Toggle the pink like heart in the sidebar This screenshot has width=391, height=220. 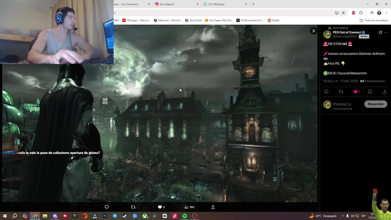[355, 92]
